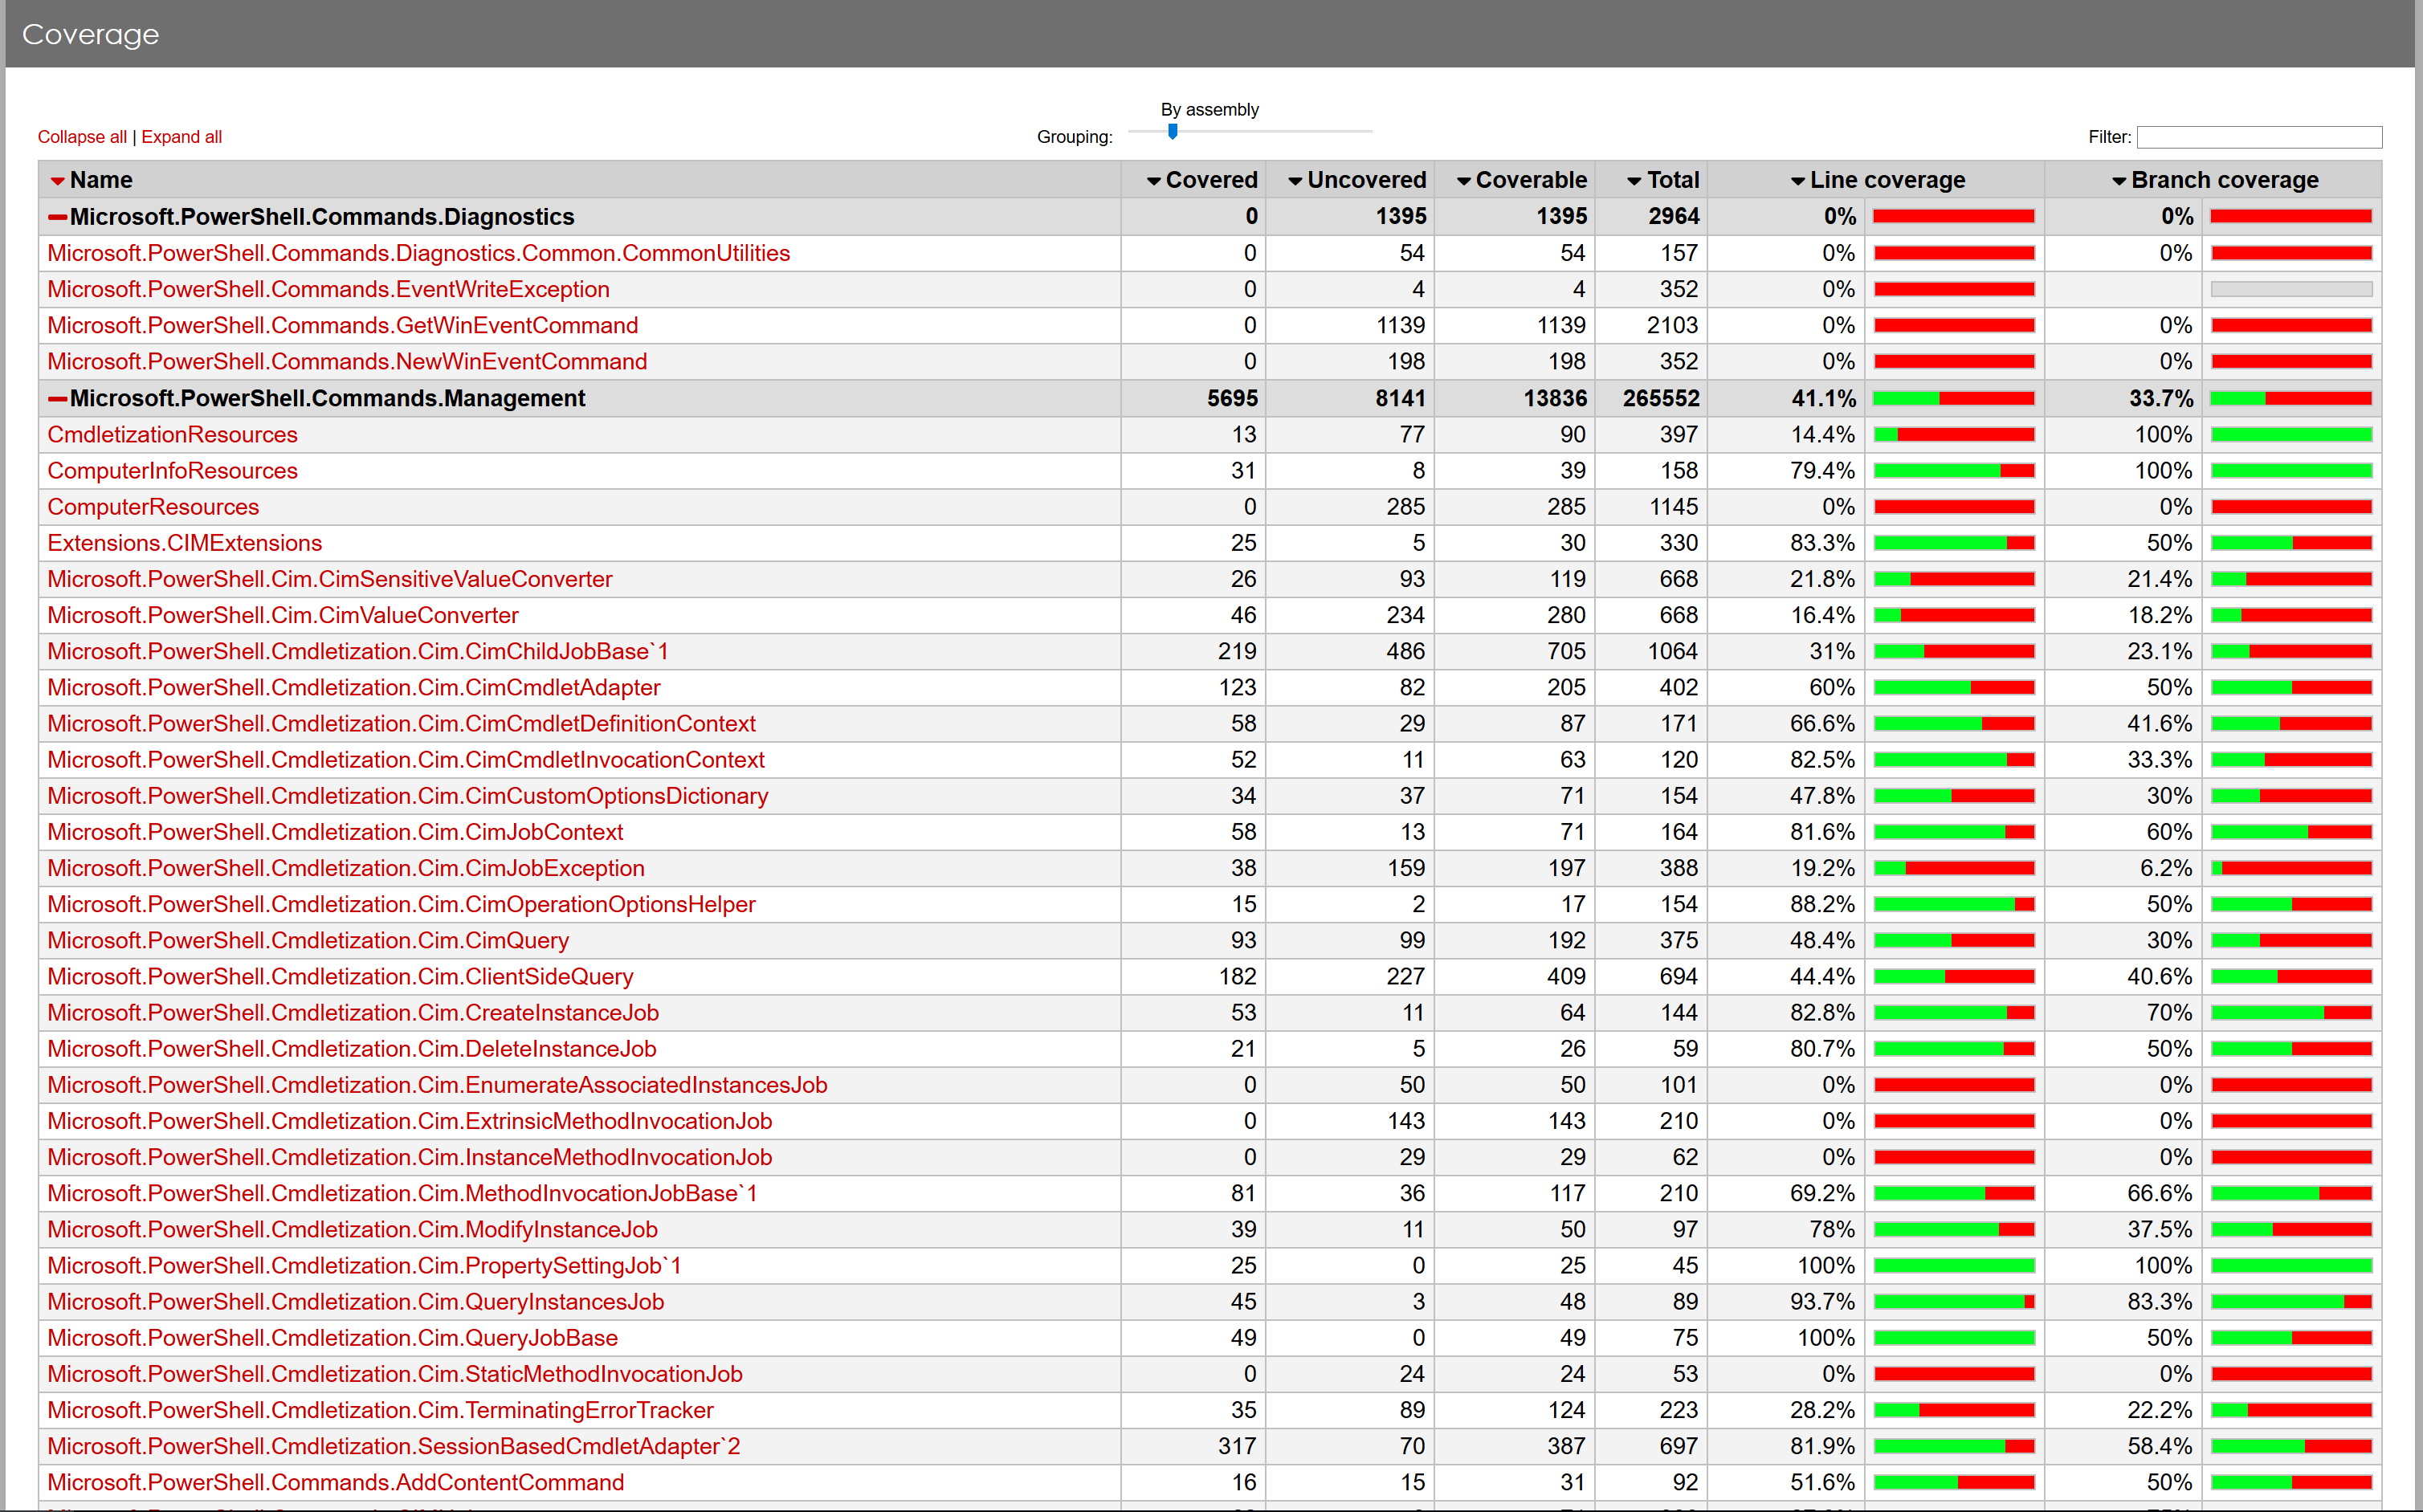Sort by Uncovered column arrow icon
2423x1512 pixels.
coord(1295,181)
